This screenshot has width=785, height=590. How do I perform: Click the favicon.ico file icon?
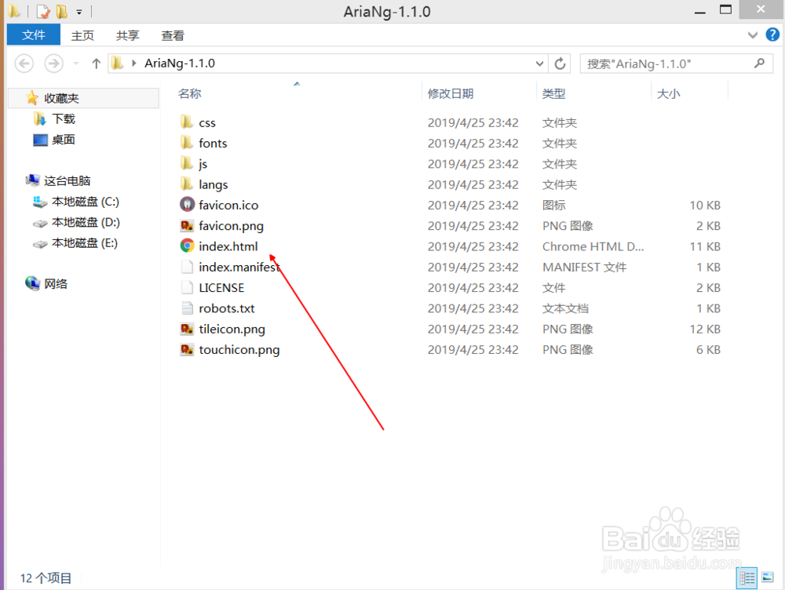coord(187,205)
